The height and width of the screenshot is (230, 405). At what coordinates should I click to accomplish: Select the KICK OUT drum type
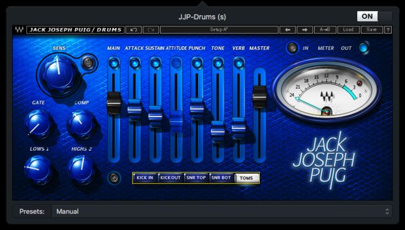coord(170,178)
